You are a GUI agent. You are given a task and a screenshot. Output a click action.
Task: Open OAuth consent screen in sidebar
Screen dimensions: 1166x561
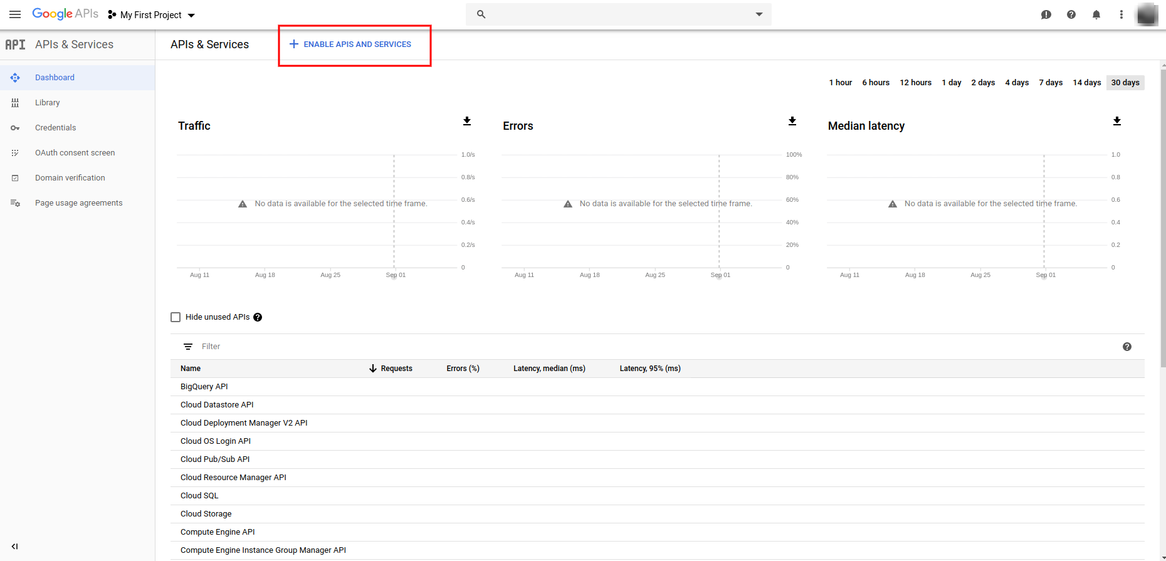click(77, 153)
